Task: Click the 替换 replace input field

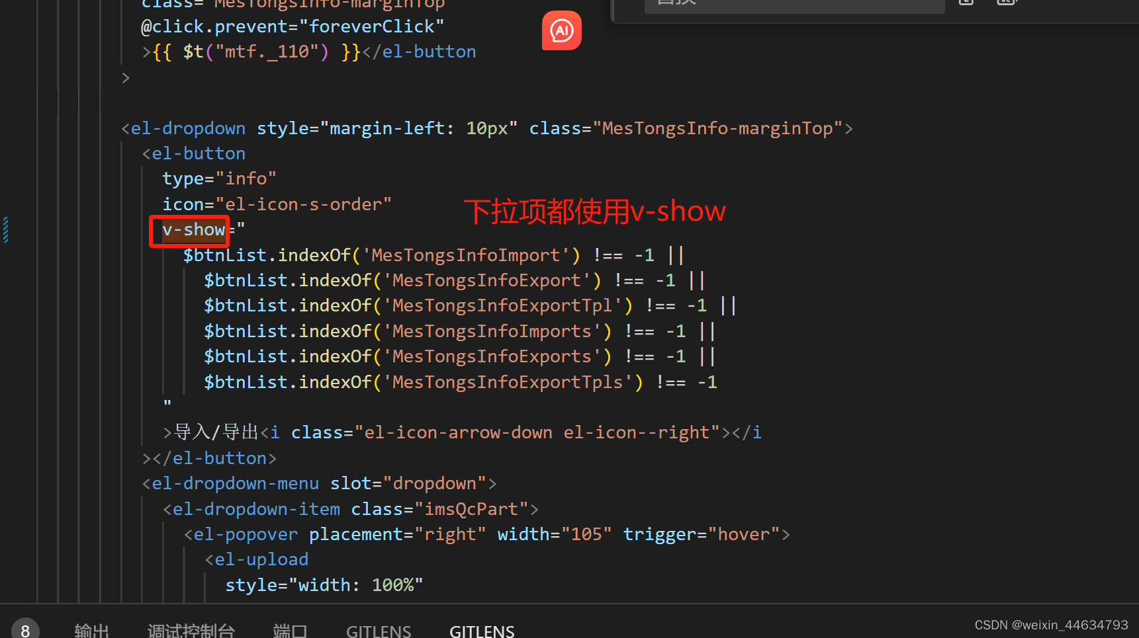Action: click(x=794, y=3)
